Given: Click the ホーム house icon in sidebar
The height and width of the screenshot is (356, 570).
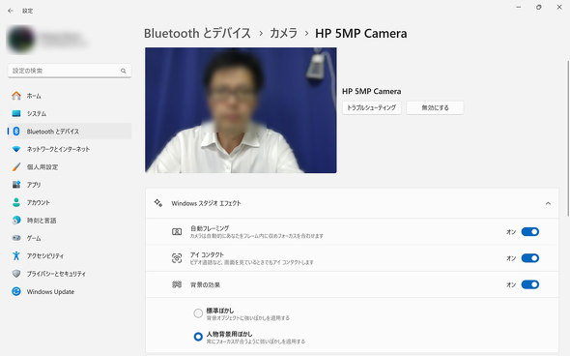Looking at the screenshot, I should pyautogui.click(x=16, y=96).
